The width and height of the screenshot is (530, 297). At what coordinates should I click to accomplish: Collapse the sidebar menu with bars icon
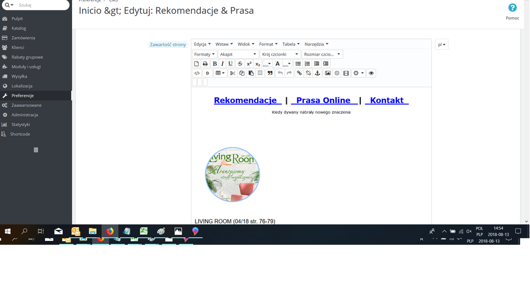coord(36,150)
